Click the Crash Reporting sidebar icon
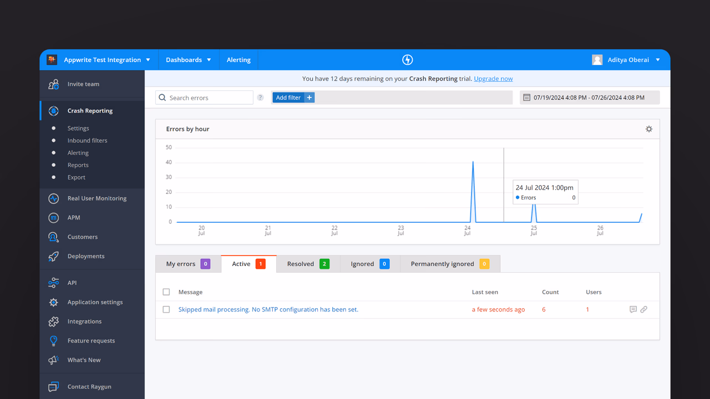710x399 pixels. 53,111
